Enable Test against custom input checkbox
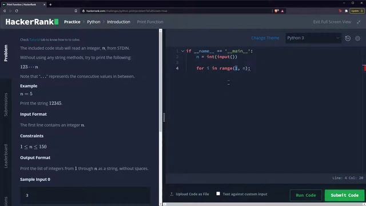Image resolution: width=366 pixels, height=206 pixels. click(x=218, y=193)
